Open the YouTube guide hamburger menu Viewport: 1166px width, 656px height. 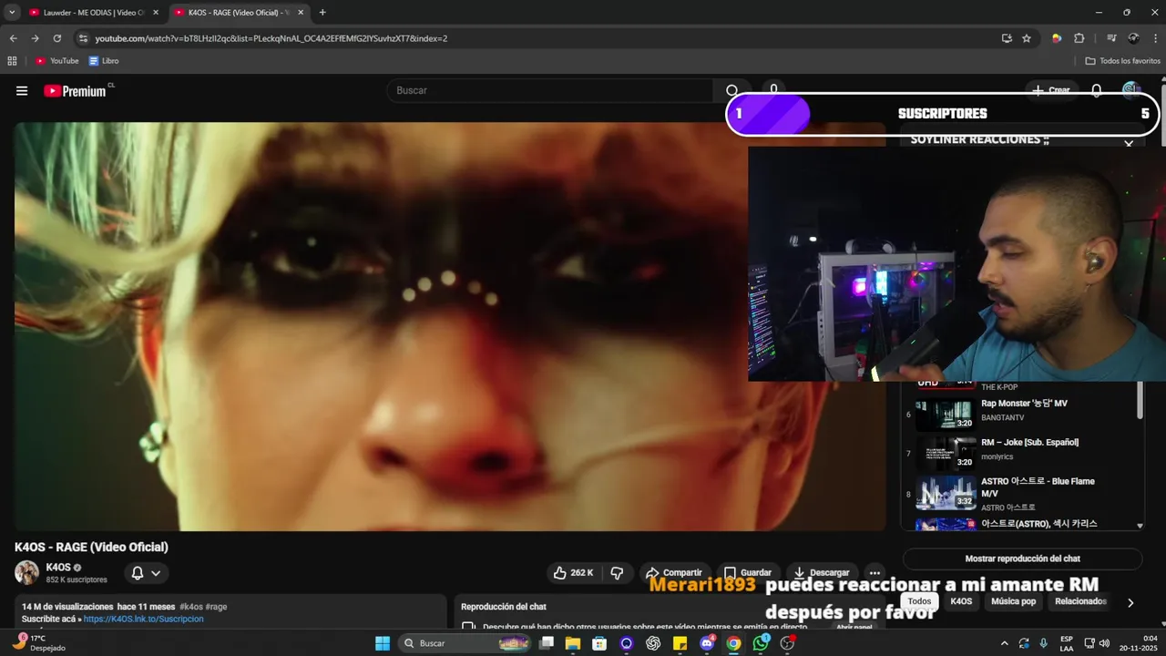(x=22, y=91)
